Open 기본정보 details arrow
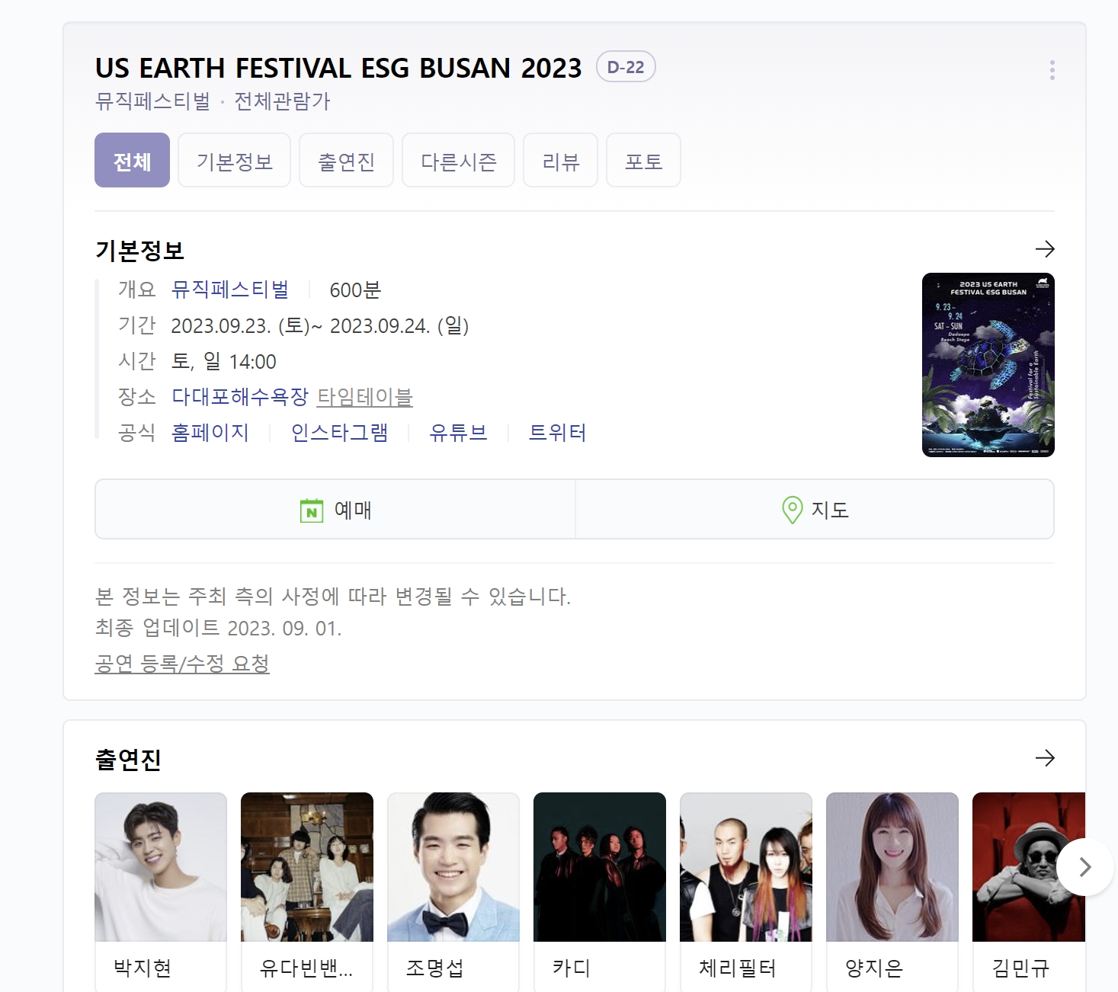Screen dimensions: 1118x992 1045,249
